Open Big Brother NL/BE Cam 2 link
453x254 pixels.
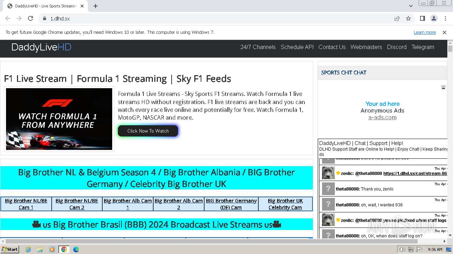[x=77, y=204]
